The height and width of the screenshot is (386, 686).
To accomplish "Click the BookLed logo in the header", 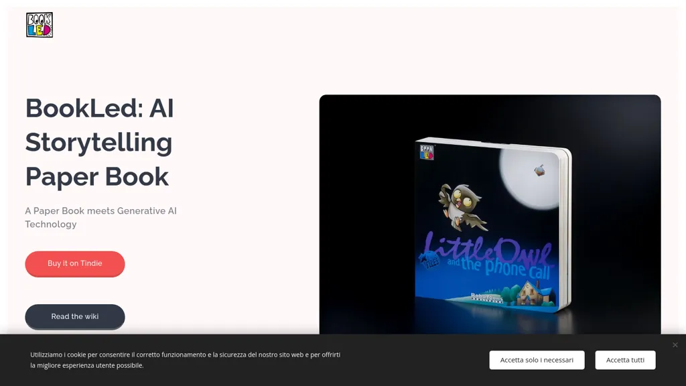I will pos(40,25).
